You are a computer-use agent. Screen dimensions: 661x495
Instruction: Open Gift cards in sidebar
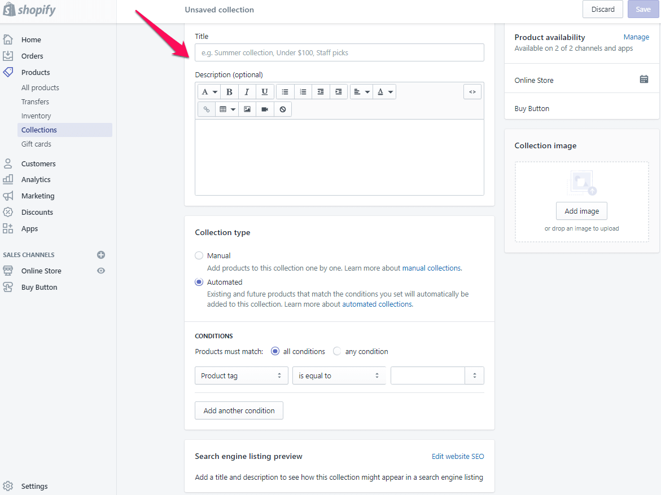coord(36,144)
